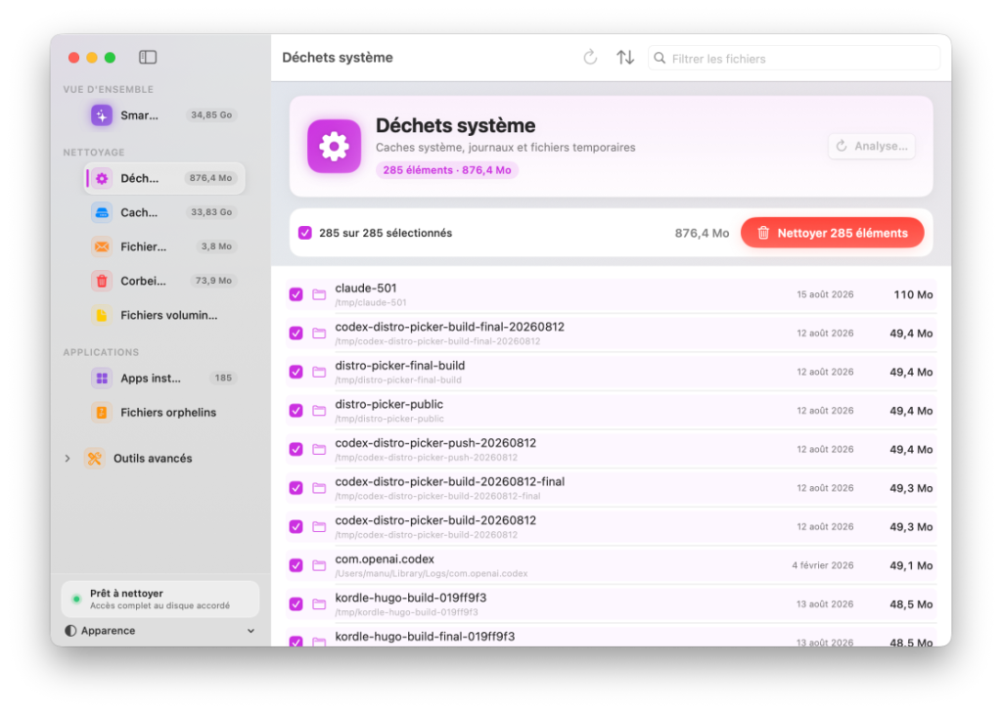
Task: Uncheck the distro-picker-public checkbox
Action: click(x=296, y=411)
